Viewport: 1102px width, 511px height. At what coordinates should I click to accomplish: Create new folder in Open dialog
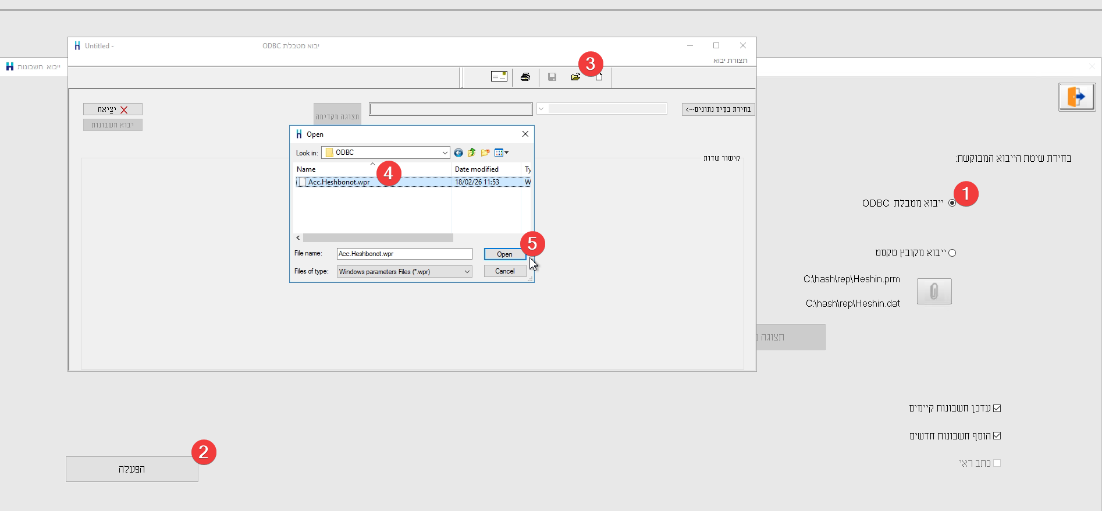(x=485, y=153)
